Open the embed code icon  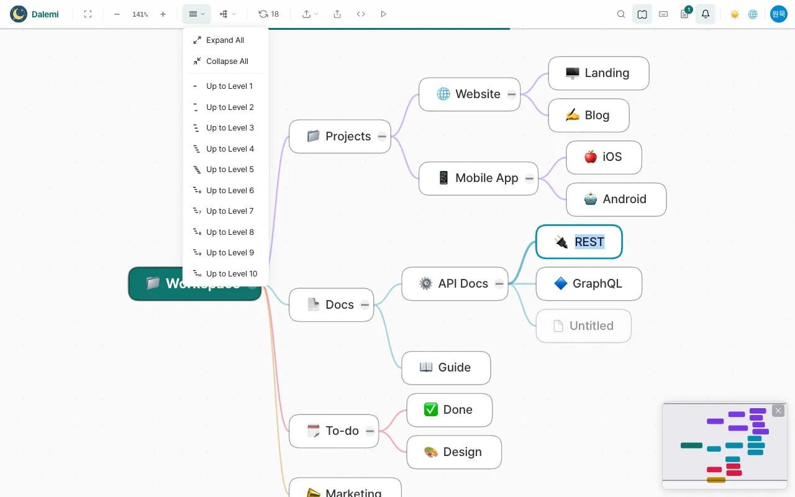coord(361,14)
